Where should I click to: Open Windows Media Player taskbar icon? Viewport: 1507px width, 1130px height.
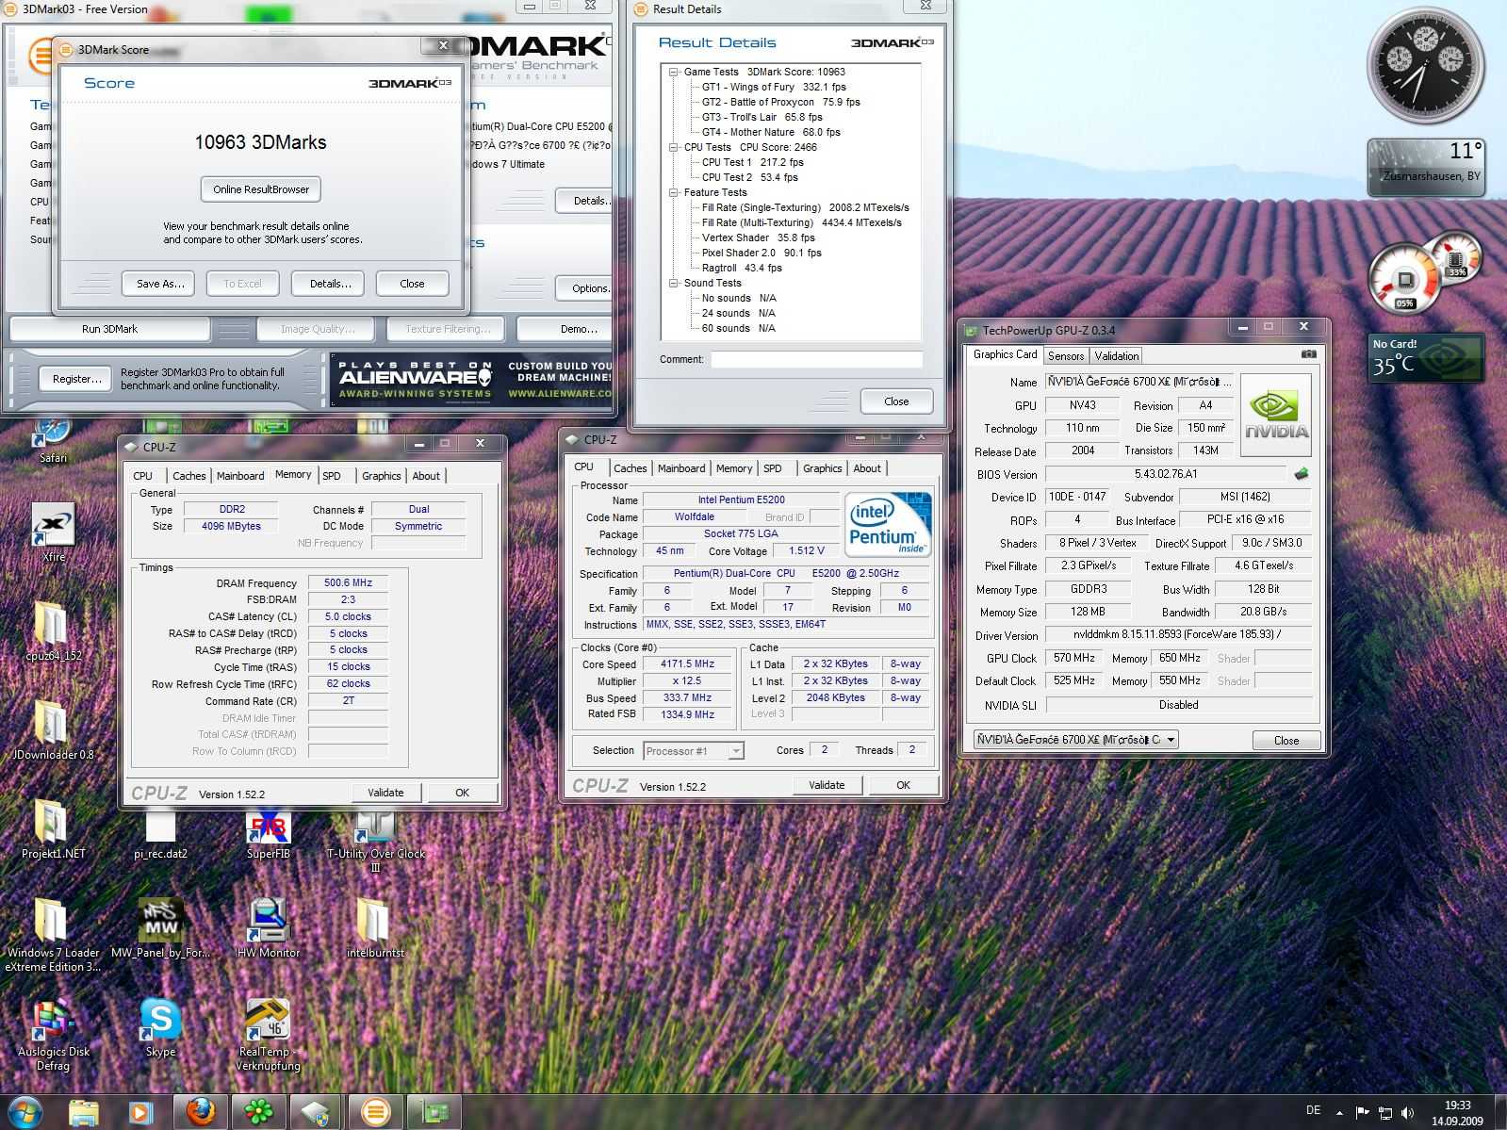coord(139,1112)
